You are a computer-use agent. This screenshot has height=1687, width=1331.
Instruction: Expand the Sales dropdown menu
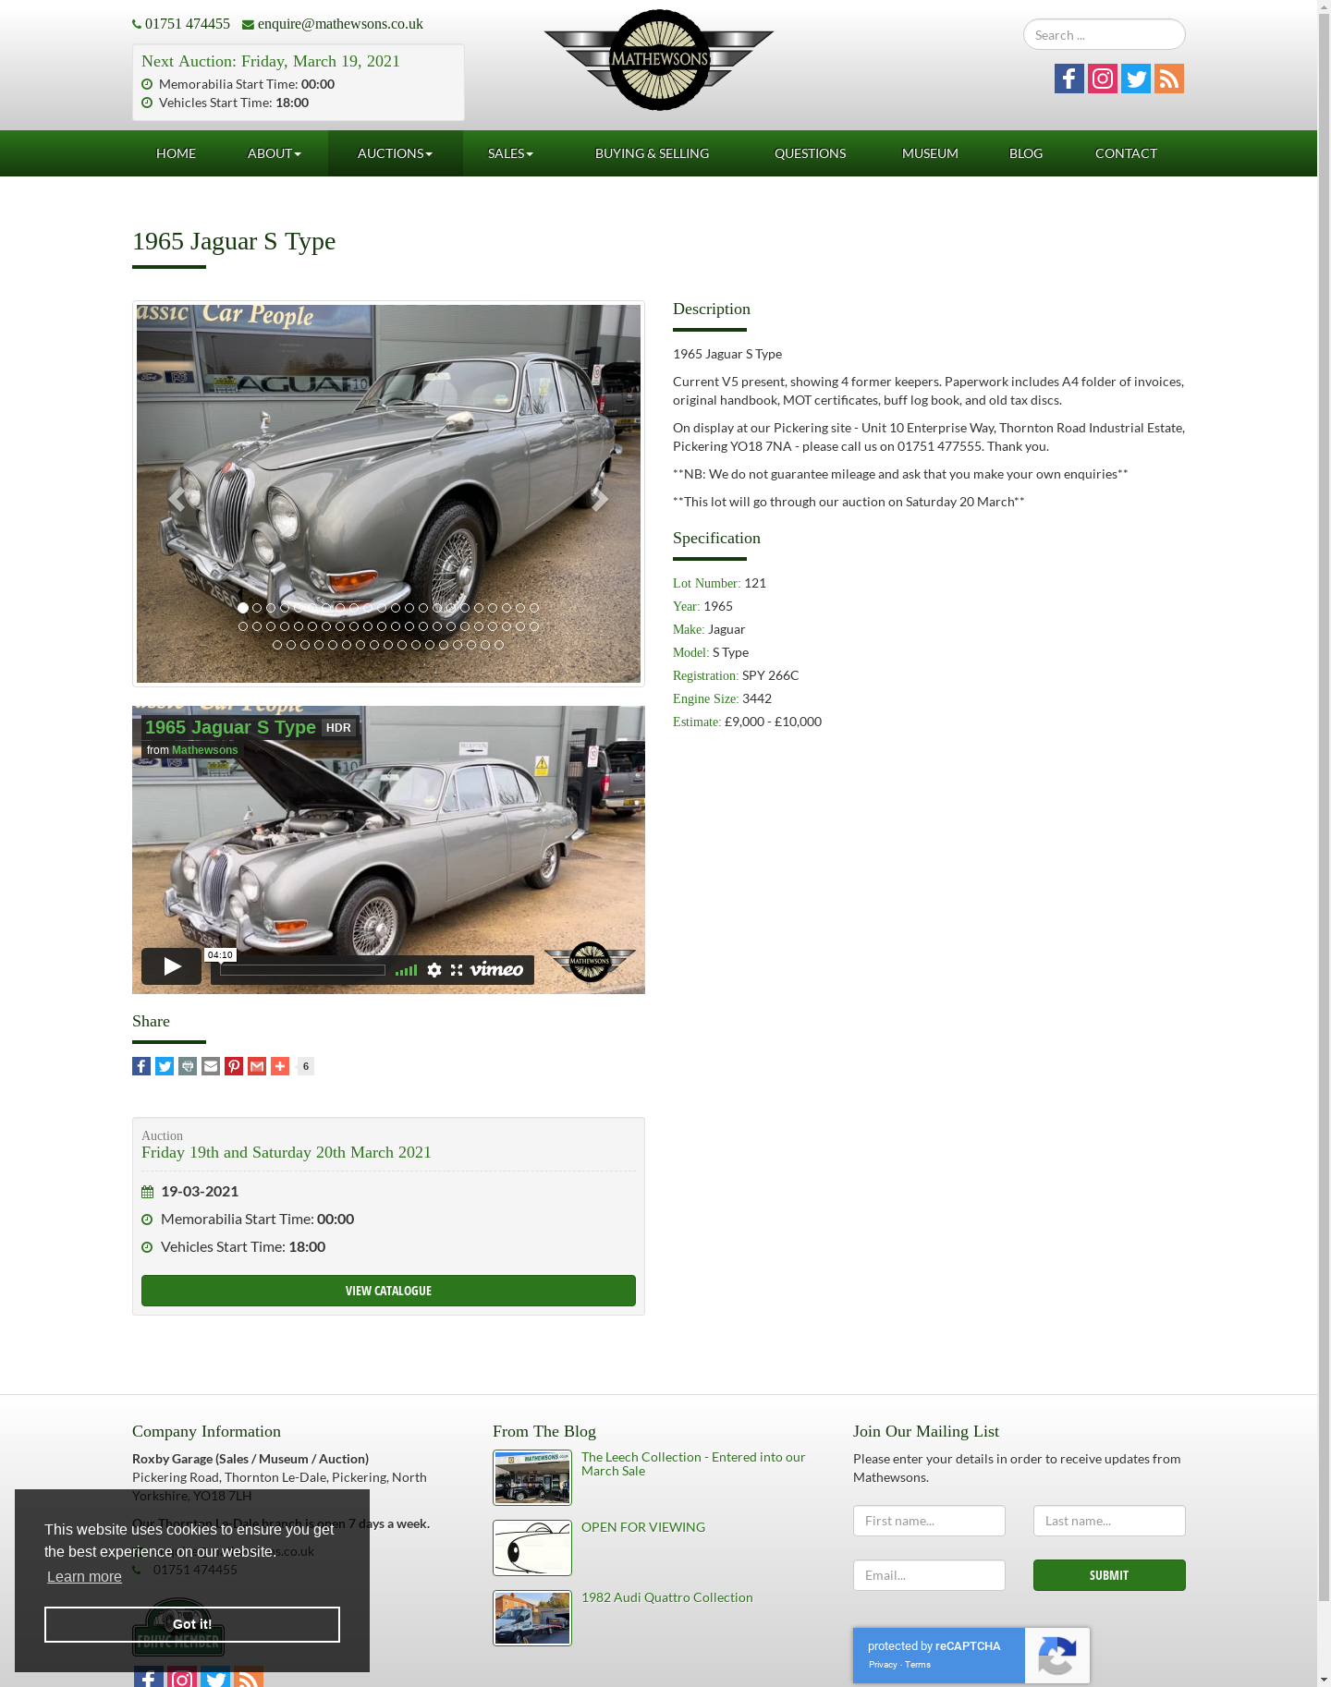[x=510, y=153]
